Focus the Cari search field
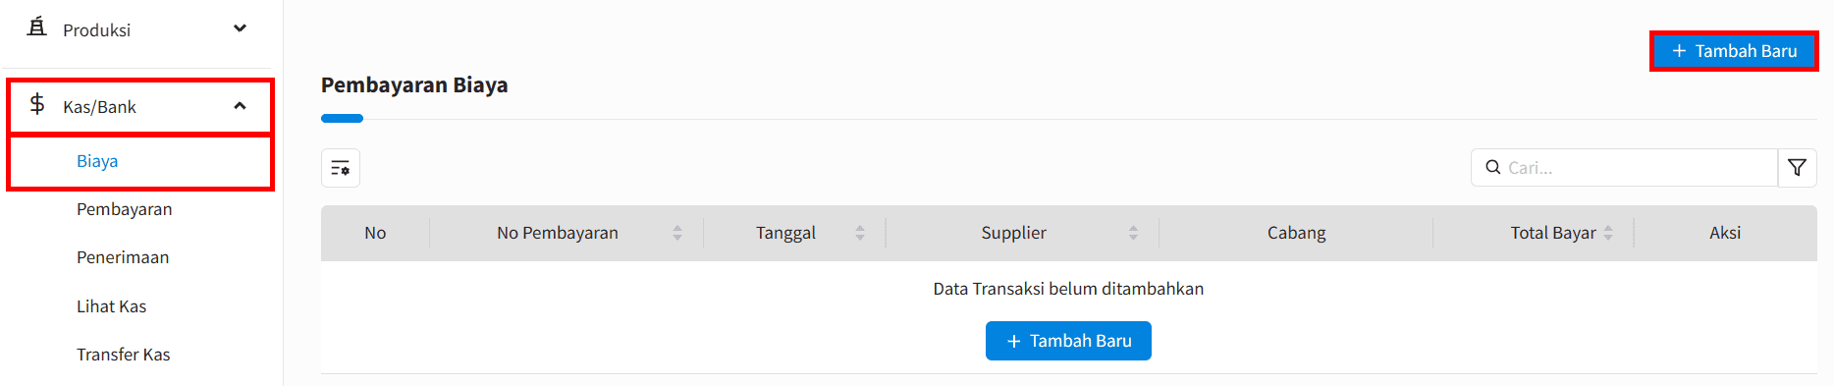 tap(1624, 168)
